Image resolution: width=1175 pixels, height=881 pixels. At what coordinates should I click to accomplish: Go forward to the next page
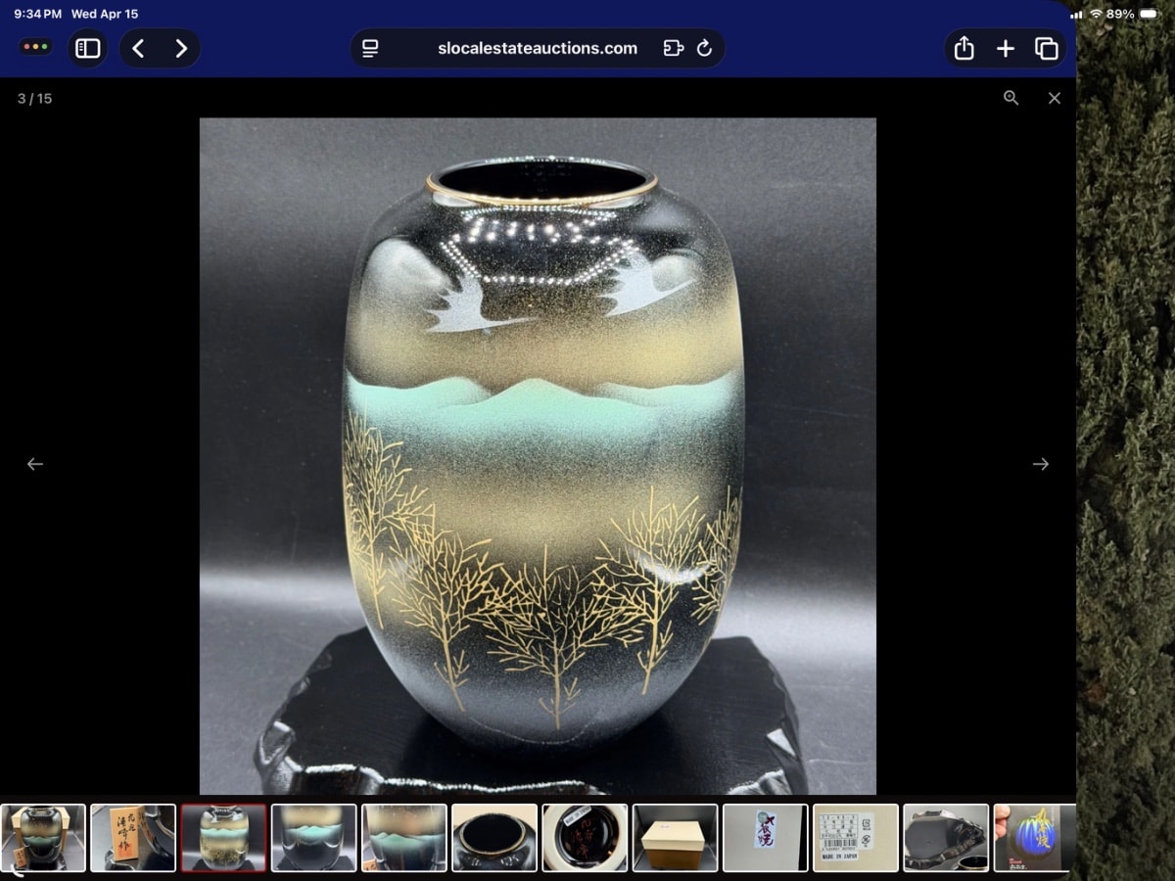pyautogui.click(x=181, y=48)
